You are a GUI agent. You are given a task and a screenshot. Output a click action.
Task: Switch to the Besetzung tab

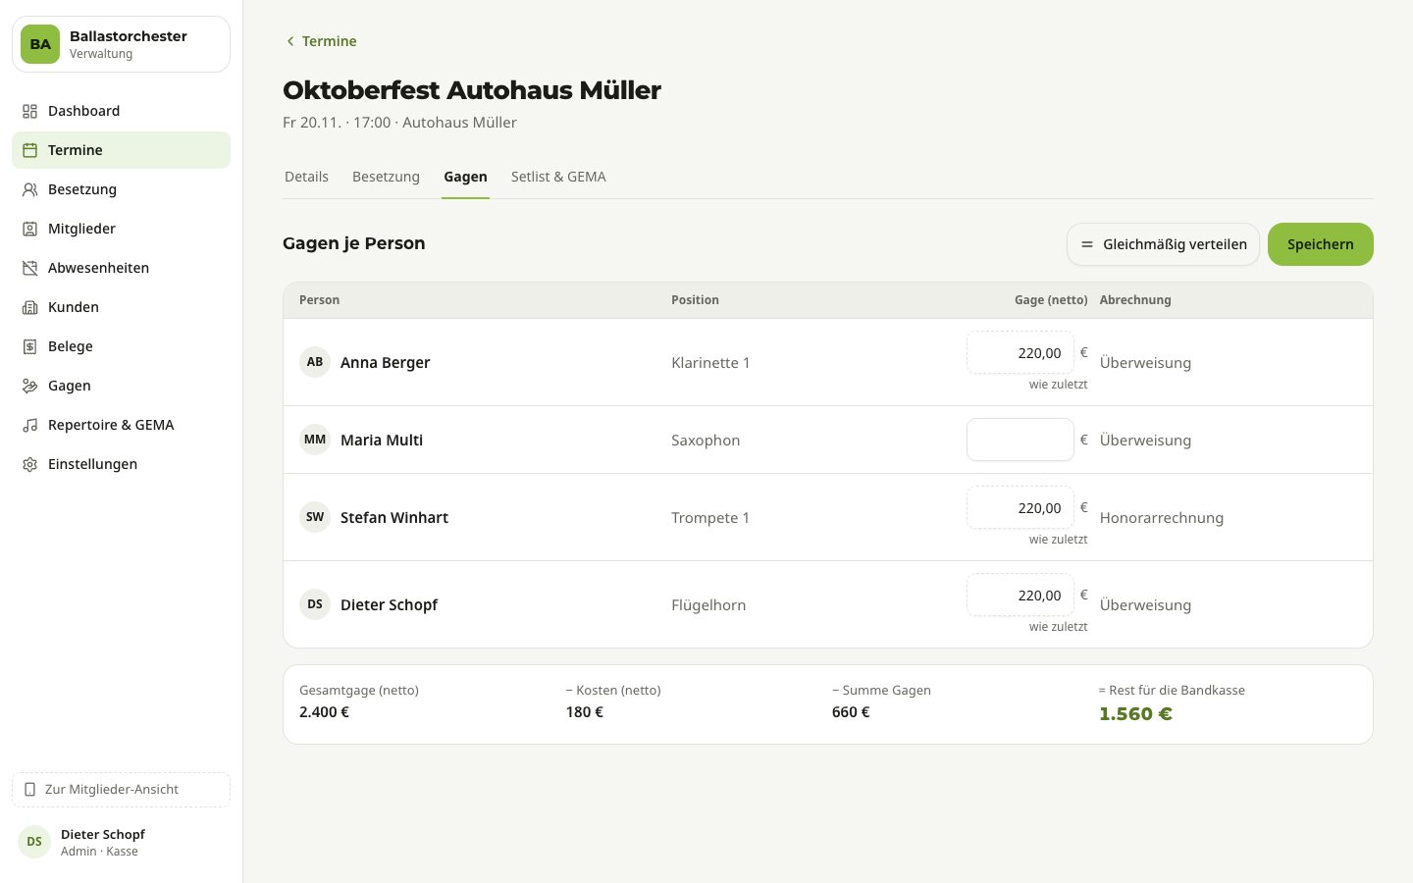point(386,177)
